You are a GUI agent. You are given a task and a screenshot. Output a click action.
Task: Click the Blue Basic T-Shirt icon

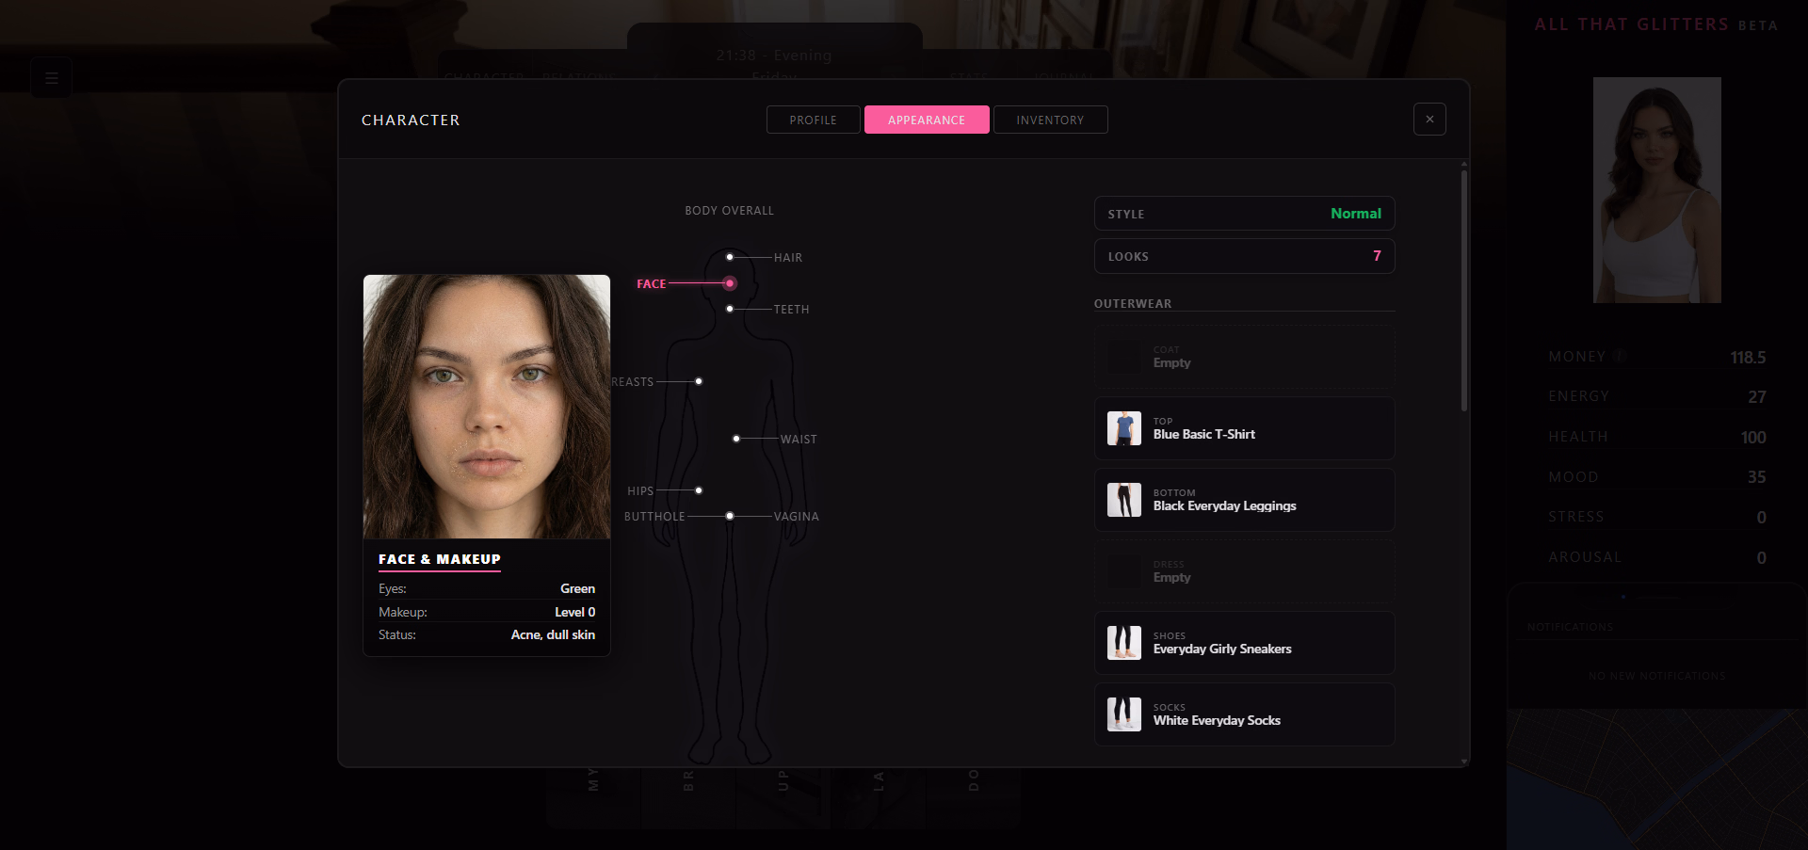coord(1124,428)
